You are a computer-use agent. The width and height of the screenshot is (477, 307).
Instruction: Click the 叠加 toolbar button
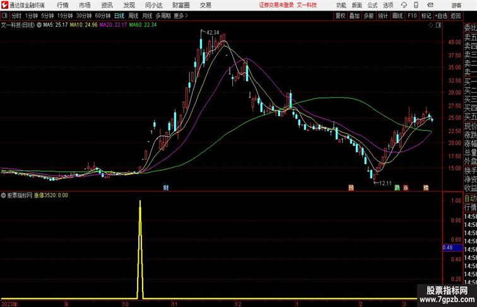355,16
